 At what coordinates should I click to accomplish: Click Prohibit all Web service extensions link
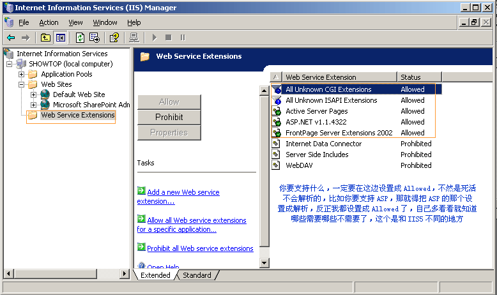click(x=200, y=248)
